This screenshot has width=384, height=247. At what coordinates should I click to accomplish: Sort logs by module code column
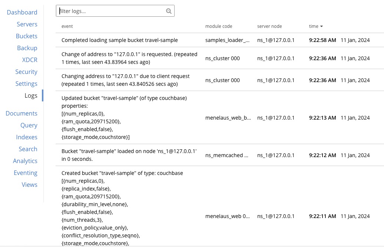tap(219, 26)
